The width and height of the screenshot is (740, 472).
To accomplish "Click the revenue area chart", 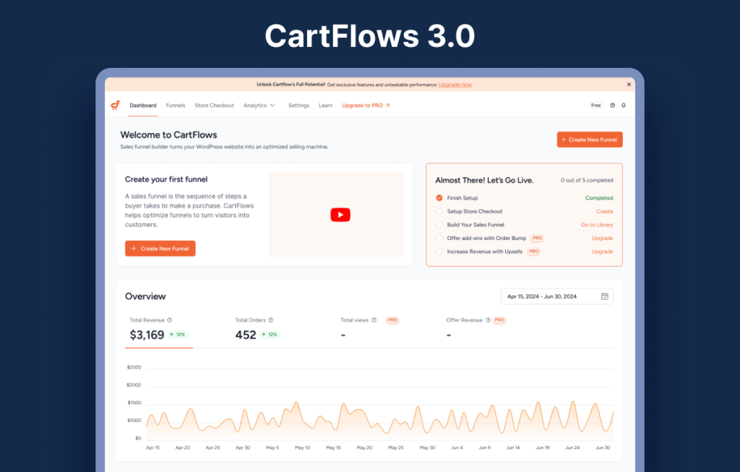I will (380, 420).
